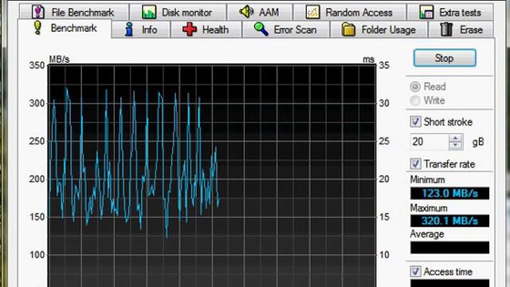
Task: Open the Extra tests tab
Action: pyautogui.click(x=450, y=13)
